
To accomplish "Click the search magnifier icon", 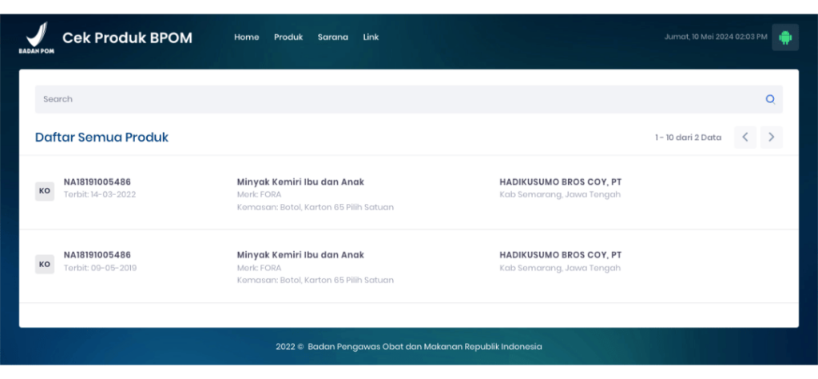I will pos(770,99).
